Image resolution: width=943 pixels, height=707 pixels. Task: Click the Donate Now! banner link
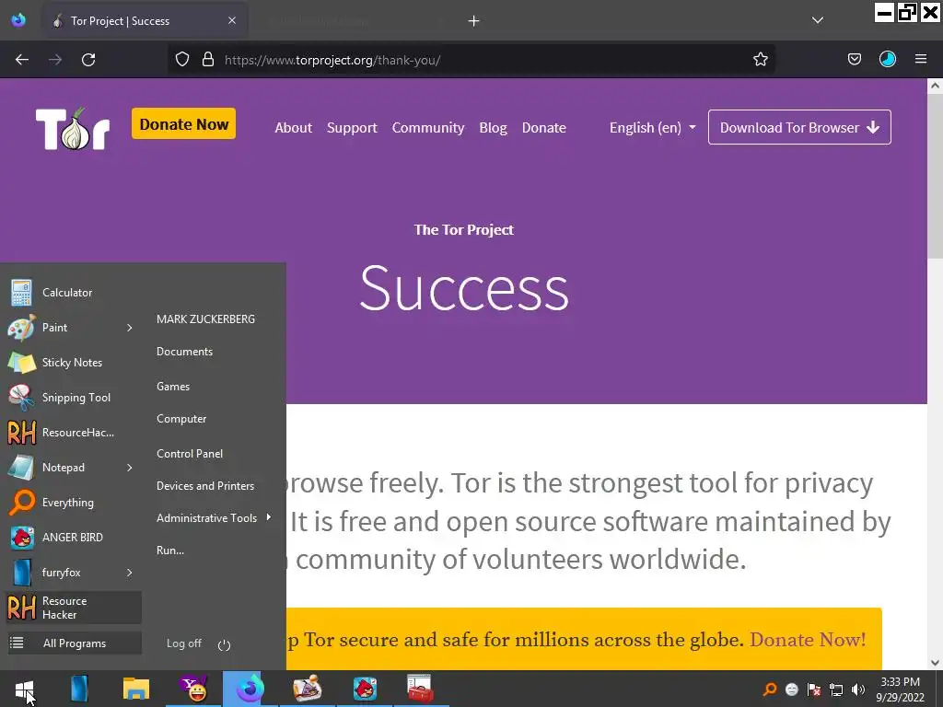pyautogui.click(x=808, y=640)
